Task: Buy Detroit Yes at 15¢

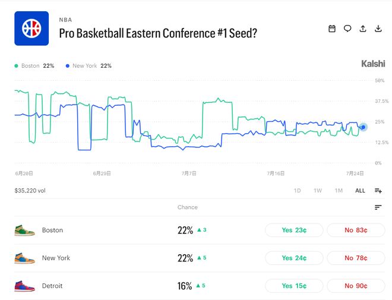Action: click(x=294, y=286)
